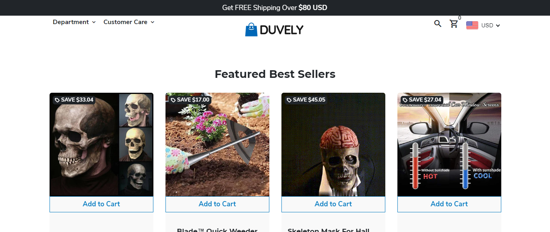Click the SAVE $17.00 tag badge

(x=190, y=100)
